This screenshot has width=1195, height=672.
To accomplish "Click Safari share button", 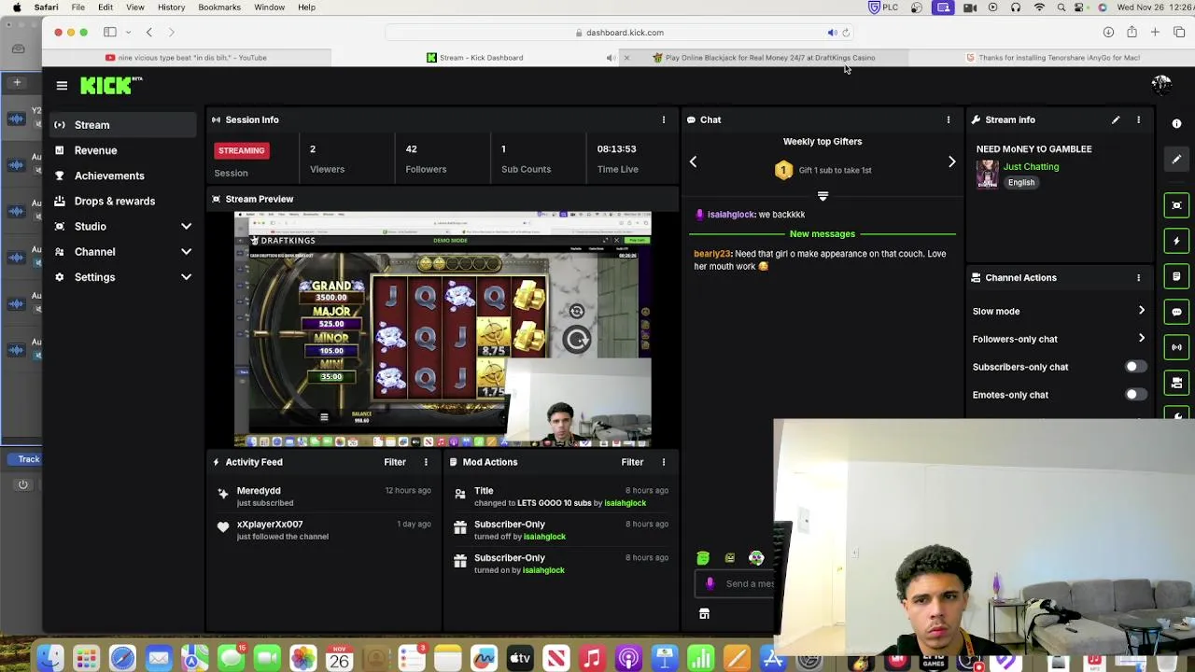I will (x=1132, y=33).
